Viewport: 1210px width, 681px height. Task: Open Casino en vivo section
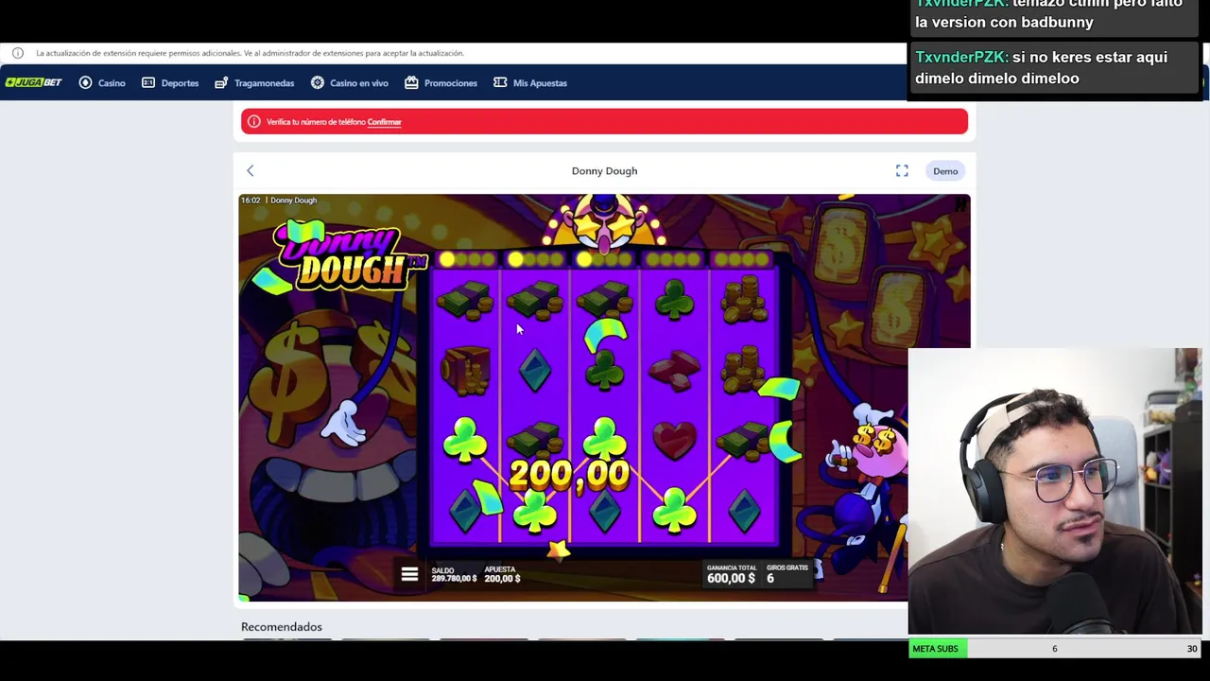point(350,83)
